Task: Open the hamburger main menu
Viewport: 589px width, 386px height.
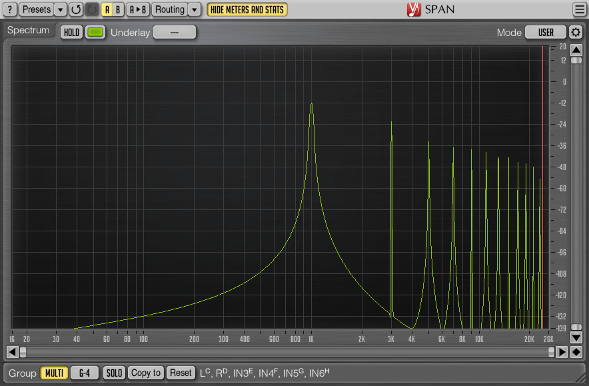Action: (580, 9)
